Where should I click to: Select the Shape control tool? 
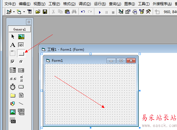tap(13, 104)
